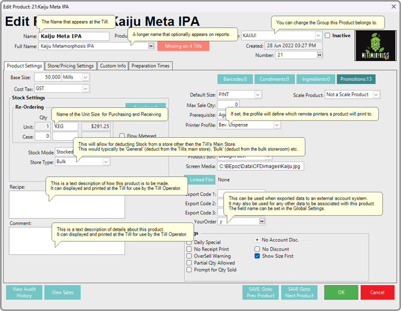Tick the No Discount checkbox
This screenshot has height=311, width=401.
257,249
